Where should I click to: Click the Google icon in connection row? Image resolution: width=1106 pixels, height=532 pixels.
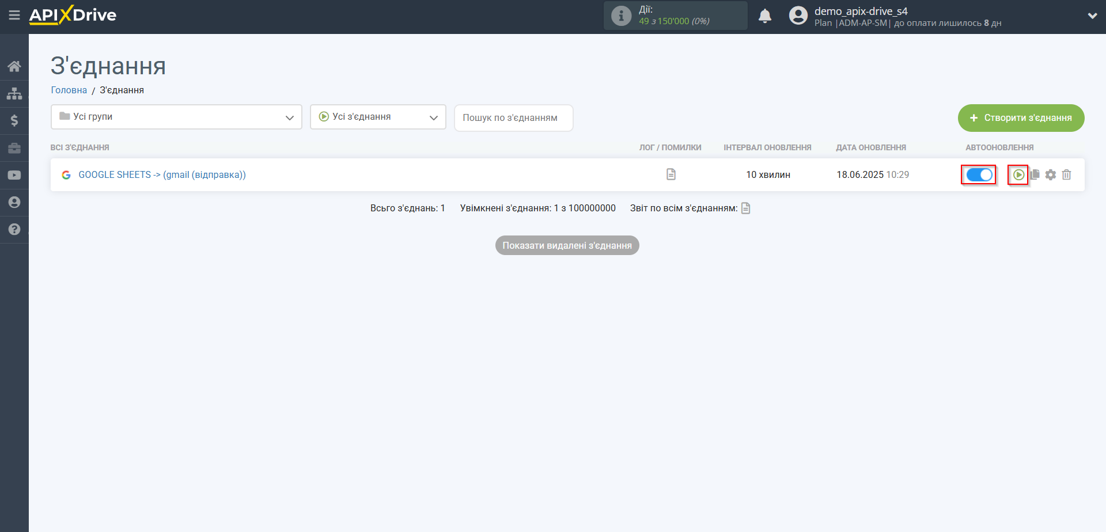coord(66,174)
